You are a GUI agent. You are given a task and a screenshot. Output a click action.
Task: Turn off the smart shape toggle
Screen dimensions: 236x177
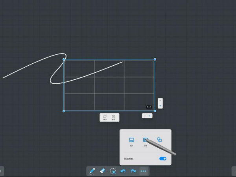pyautogui.click(x=163, y=159)
